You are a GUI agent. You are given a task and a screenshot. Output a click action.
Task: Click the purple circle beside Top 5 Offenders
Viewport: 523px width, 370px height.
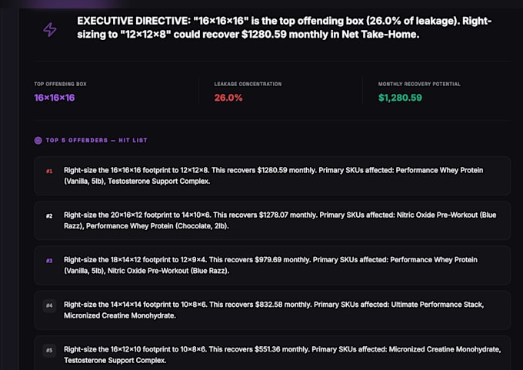[38, 141]
